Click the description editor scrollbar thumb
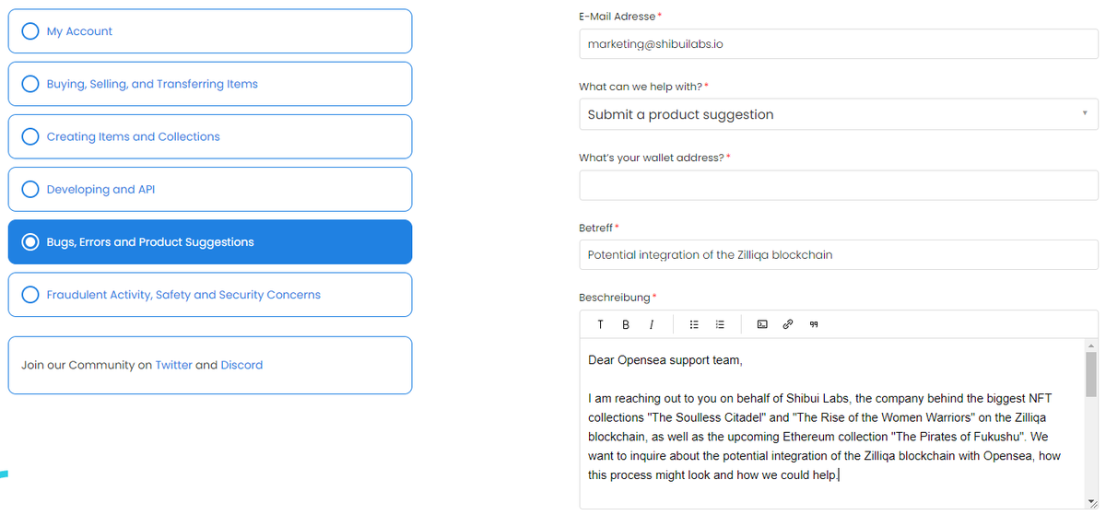 1092,373
